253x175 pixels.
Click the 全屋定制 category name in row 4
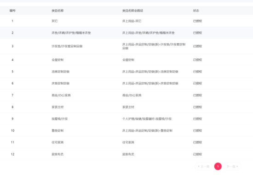57,60
